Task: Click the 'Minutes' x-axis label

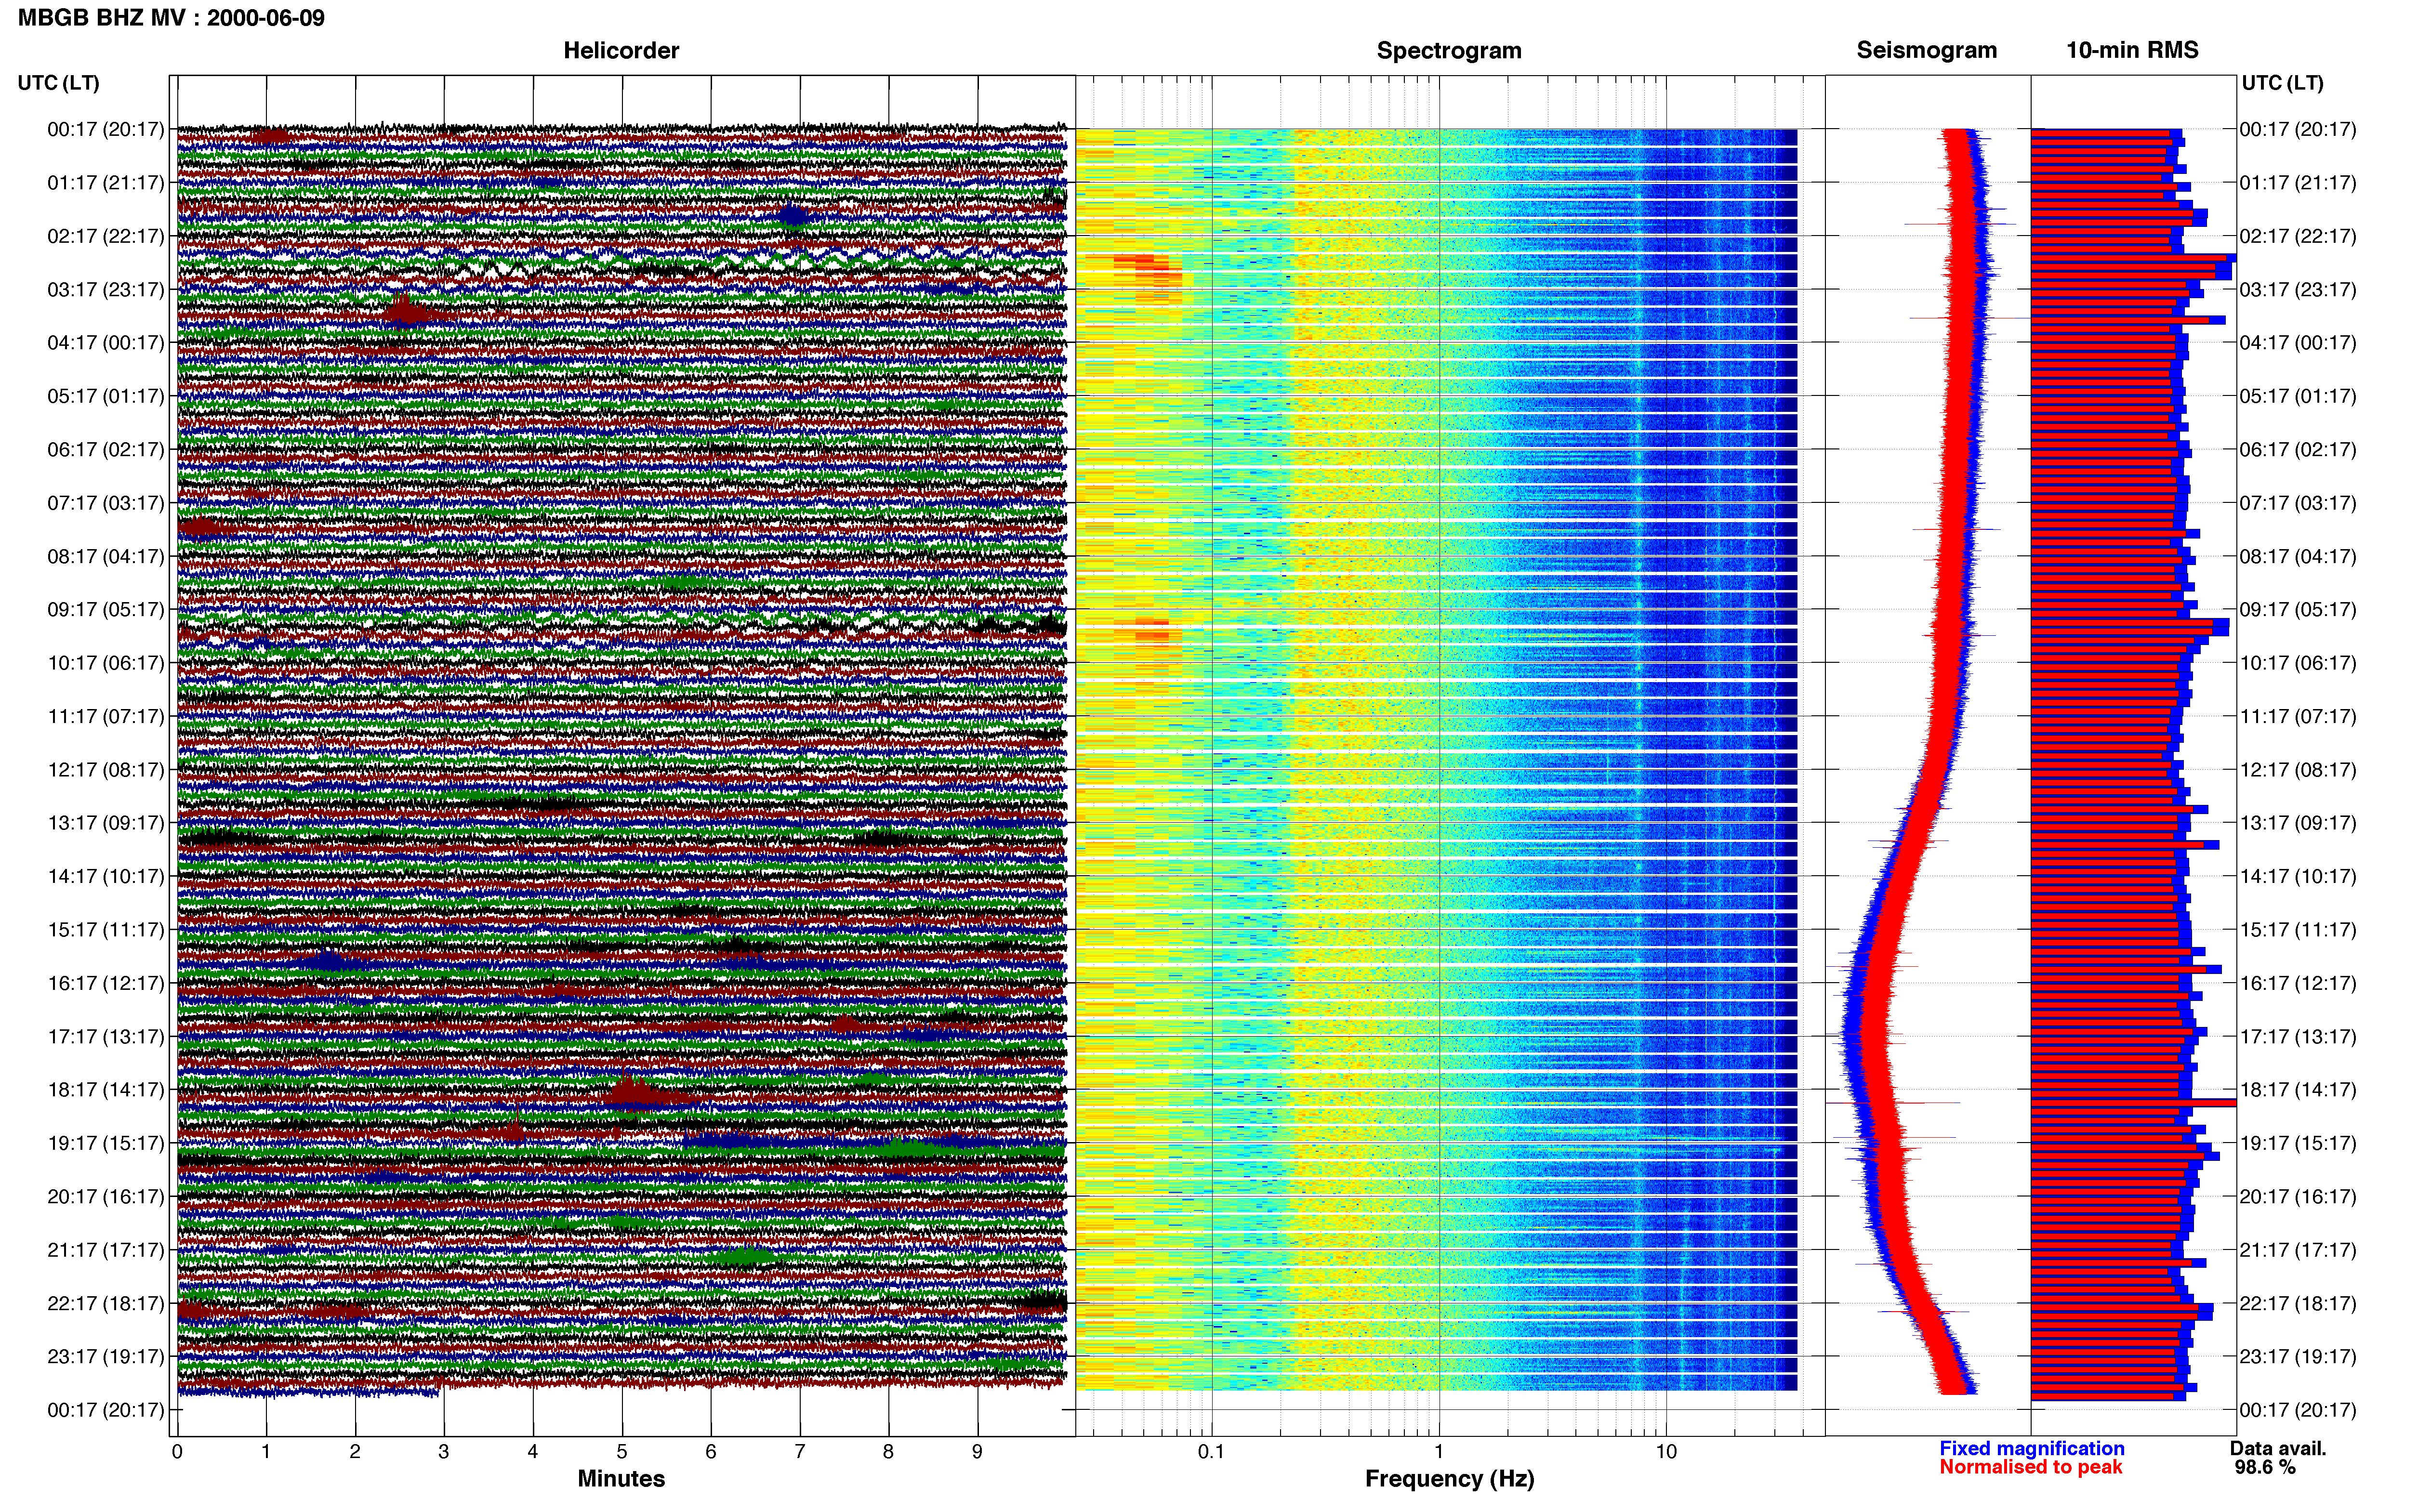Action: (621, 1478)
